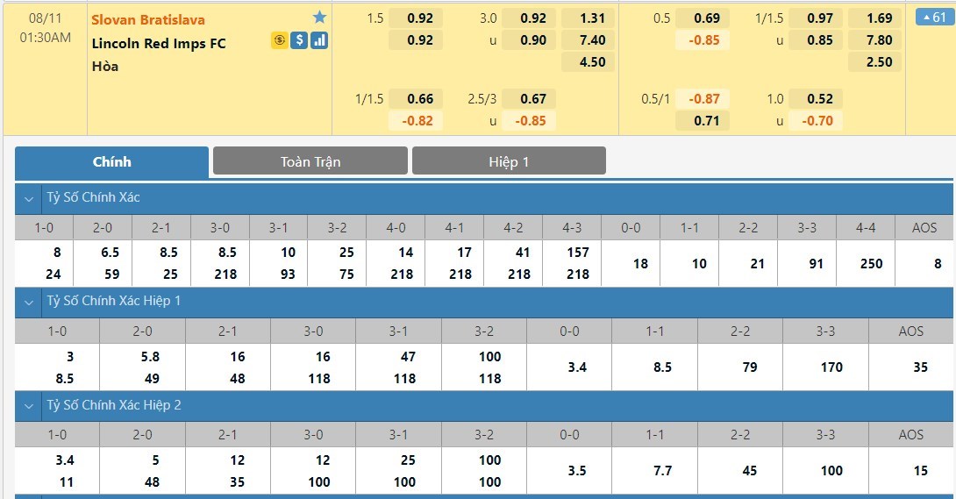The width and height of the screenshot is (956, 499).
Task: Select the Hiệp 1 tab
Action: point(509,161)
